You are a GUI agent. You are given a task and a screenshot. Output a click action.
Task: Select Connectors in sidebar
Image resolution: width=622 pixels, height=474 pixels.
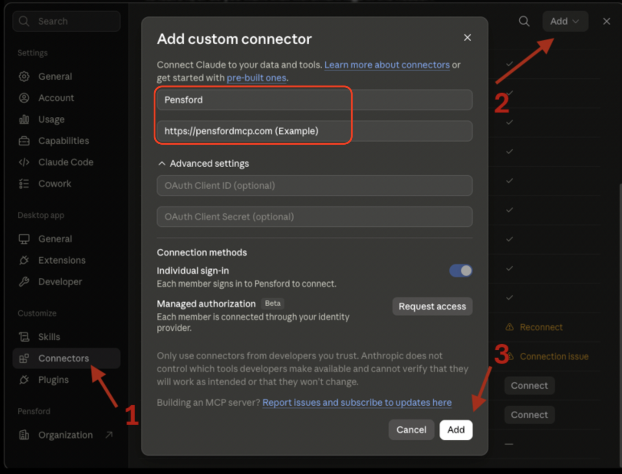66,358
